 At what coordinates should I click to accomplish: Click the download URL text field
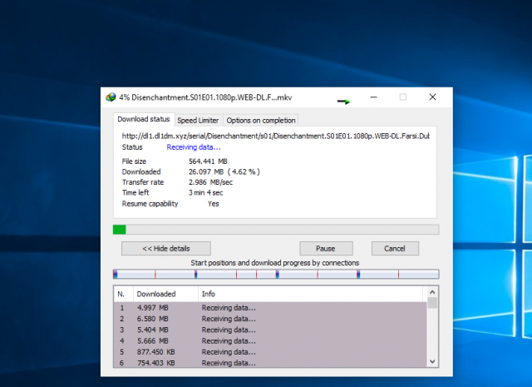pos(275,136)
